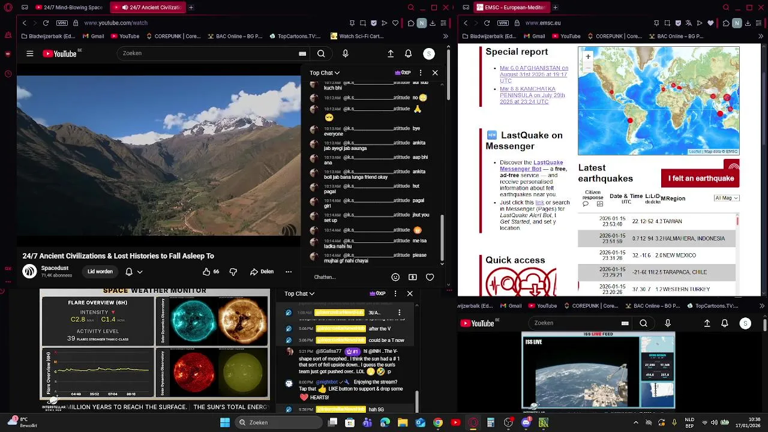The height and width of the screenshot is (432, 768).
Task: Reload the youtube.com/watch page
Action: (x=46, y=23)
